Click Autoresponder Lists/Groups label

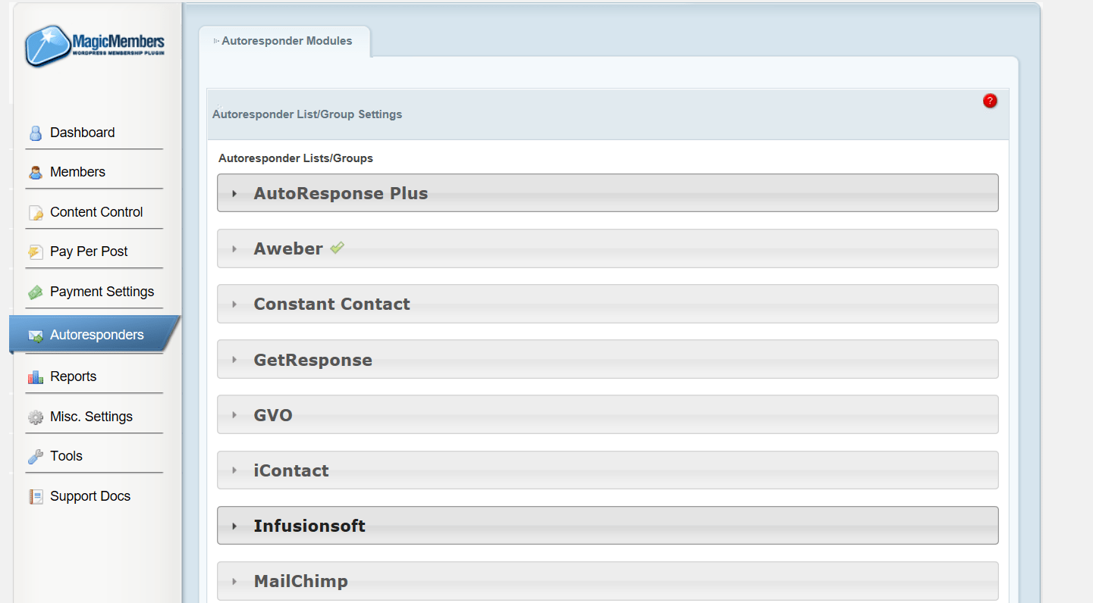click(296, 158)
